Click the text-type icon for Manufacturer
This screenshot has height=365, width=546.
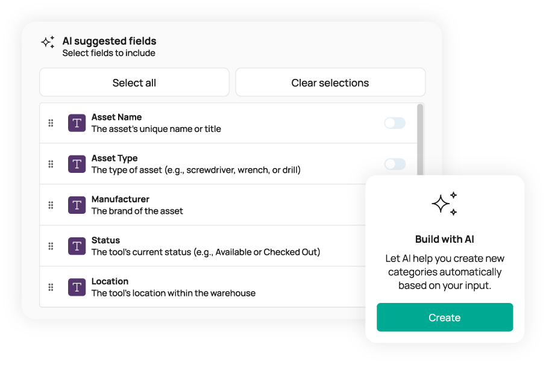pyautogui.click(x=77, y=205)
